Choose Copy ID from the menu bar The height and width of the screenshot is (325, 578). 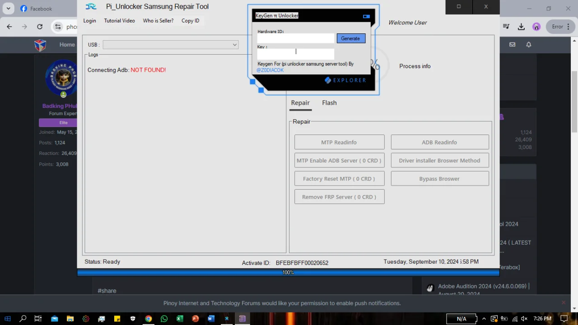(x=190, y=21)
